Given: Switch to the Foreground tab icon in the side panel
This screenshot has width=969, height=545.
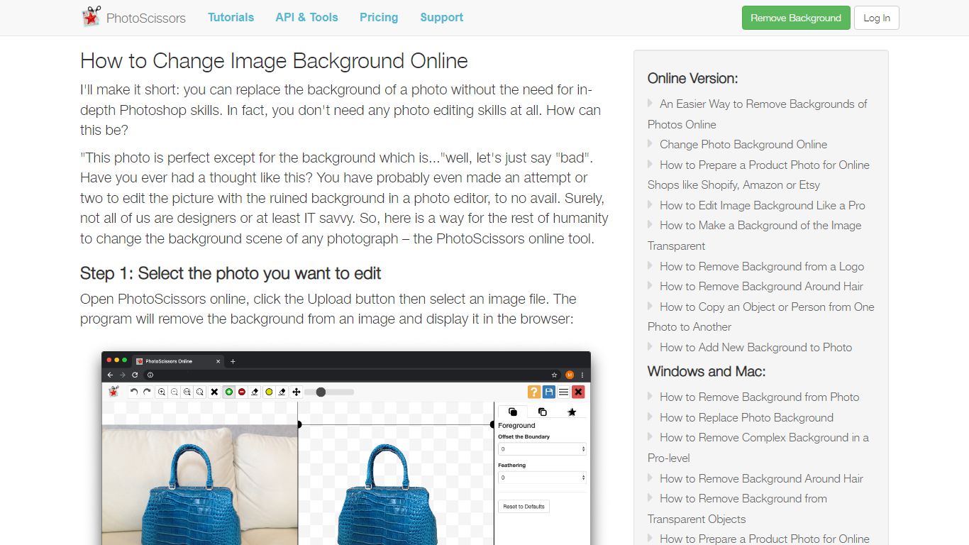Looking at the screenshot, I should (x=513, y=412).
